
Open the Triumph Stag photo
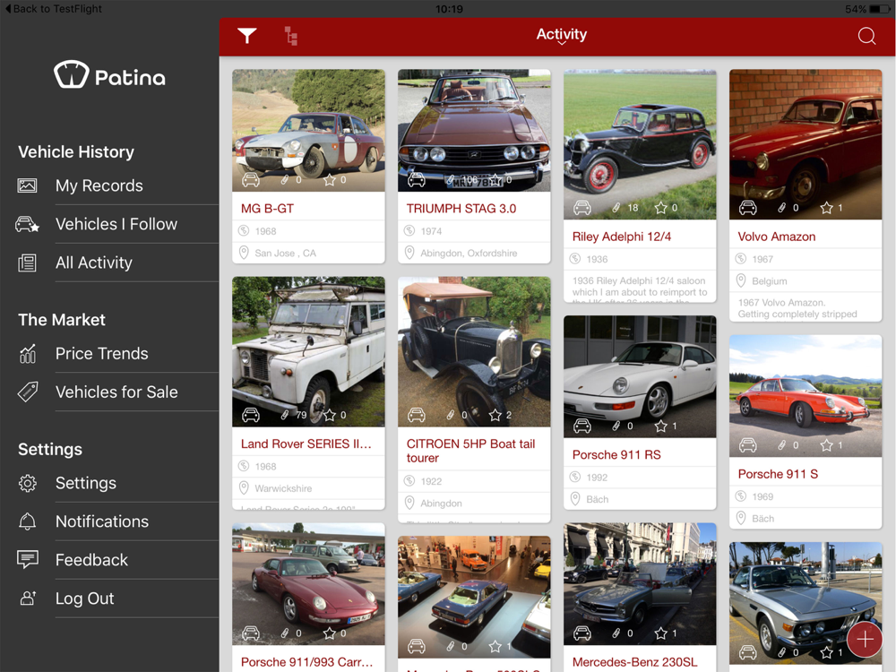click(x=474, y=130)
